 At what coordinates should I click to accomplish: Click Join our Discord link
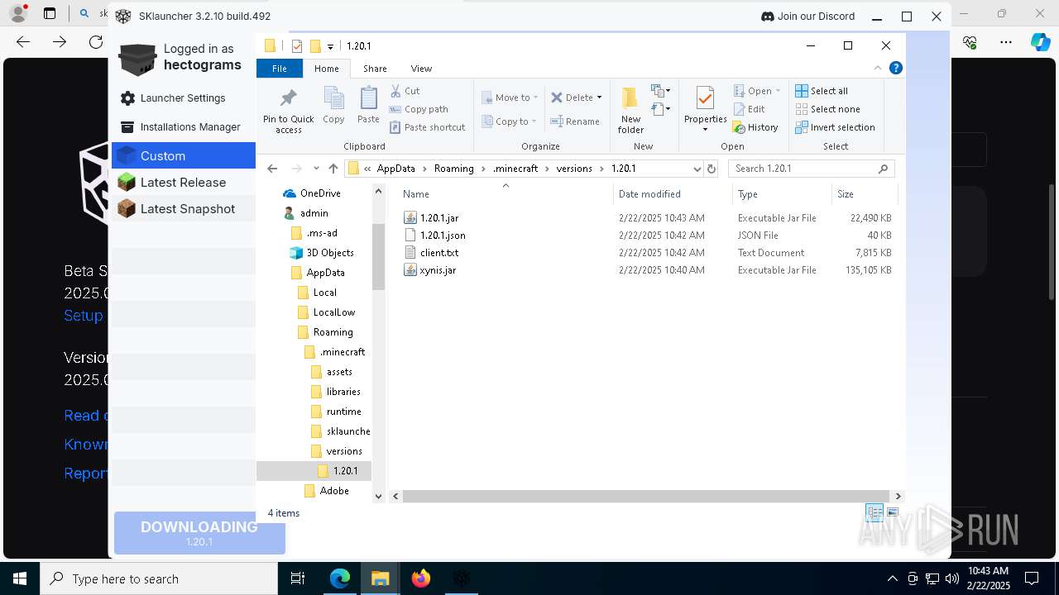click(807, 17)
